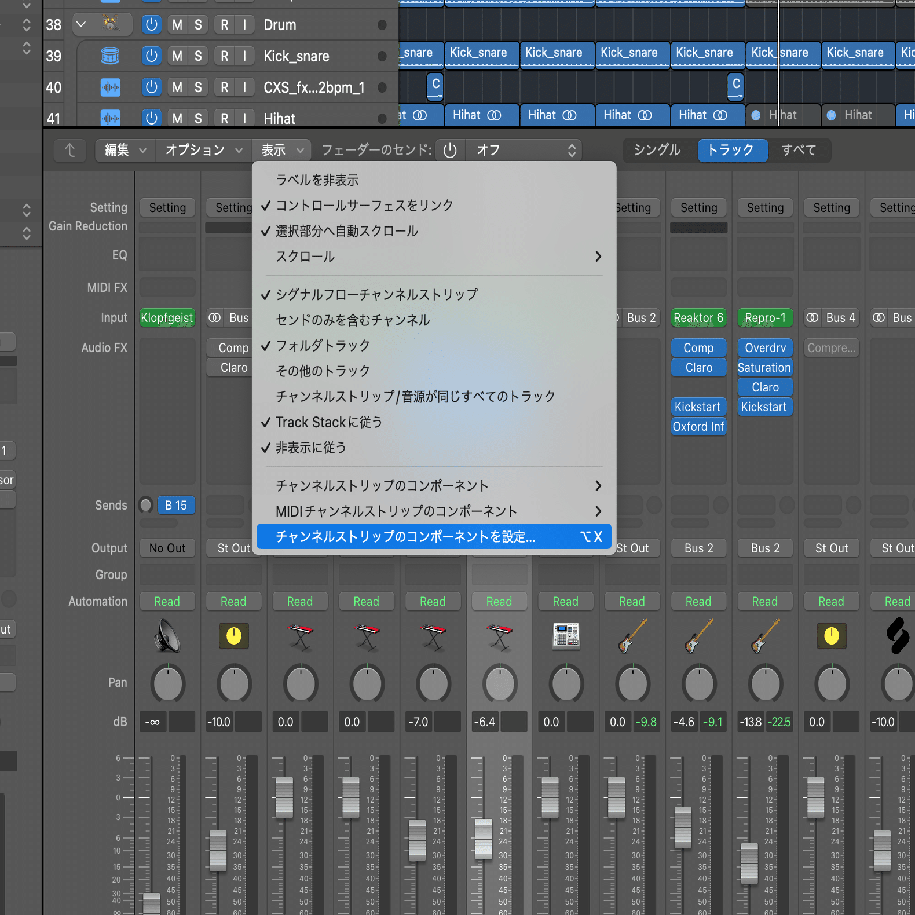Switch mixer to すべて view
The image size is (915, 915).
pyautogui.click(x=799, y=150)
